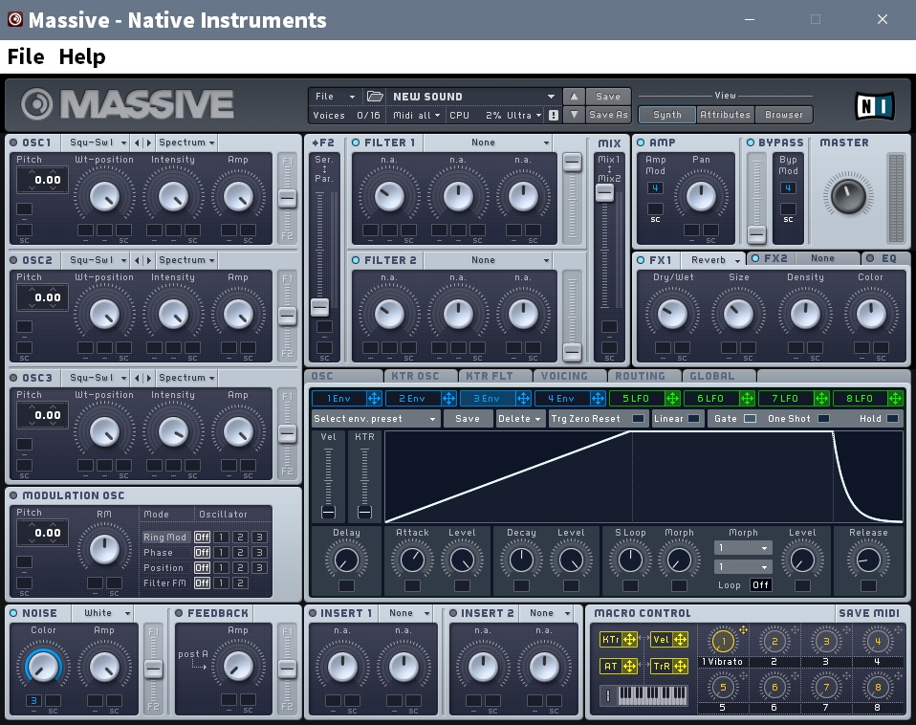The width and height of the screenshot is (916, 725).
Task: Click the exclamation panic icon near CPU
Action: click(554, 115)
